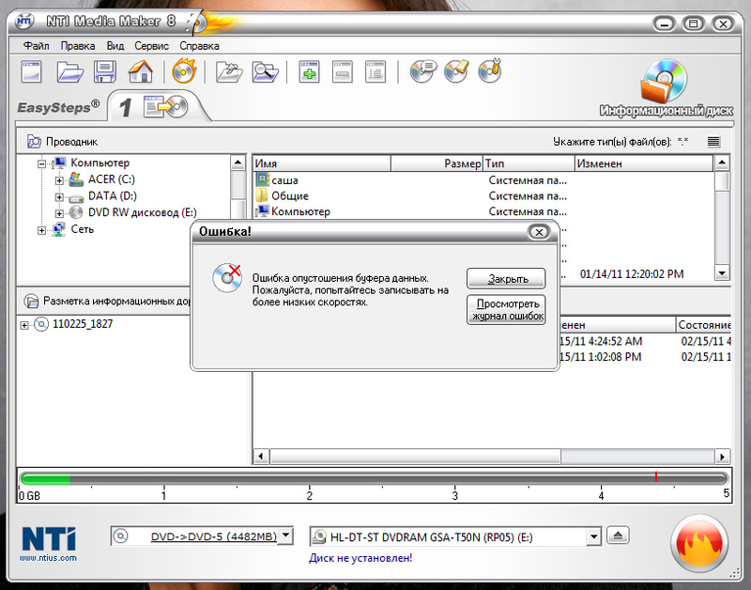
Task: Click lower list scroll right arrow
Action: coord(723,457)
